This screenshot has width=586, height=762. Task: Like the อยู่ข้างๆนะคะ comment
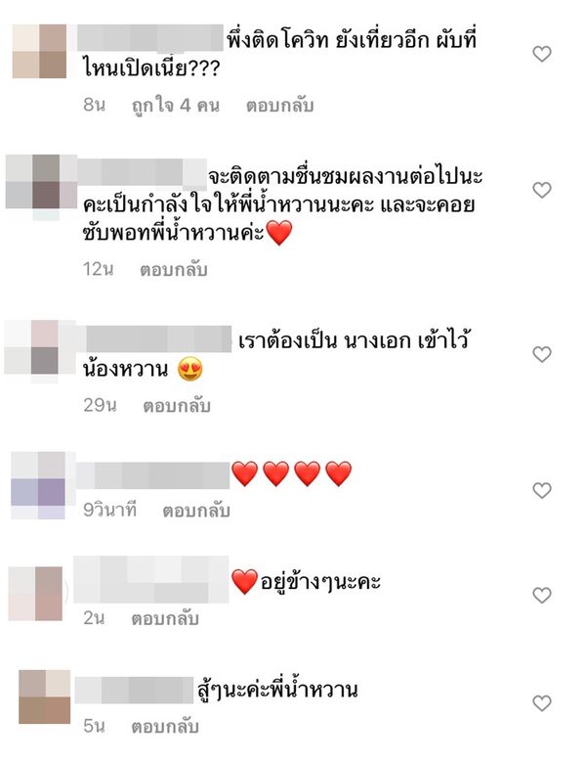(x=542, y=595)
